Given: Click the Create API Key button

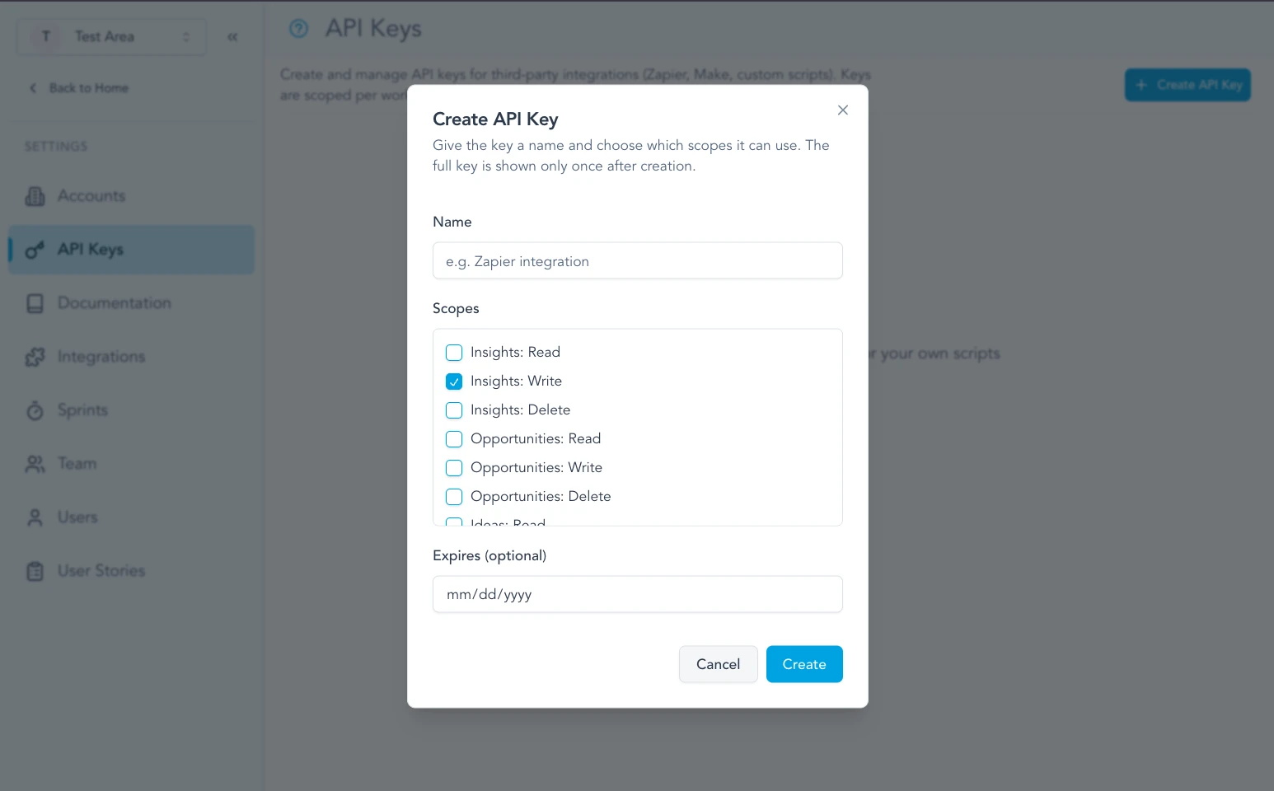Looking at the screenshot, I should 1187,85.
